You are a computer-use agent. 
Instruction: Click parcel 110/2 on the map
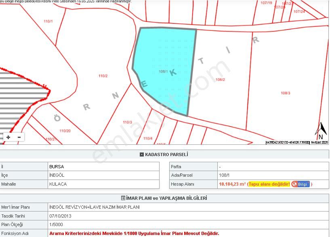point(103,76)
